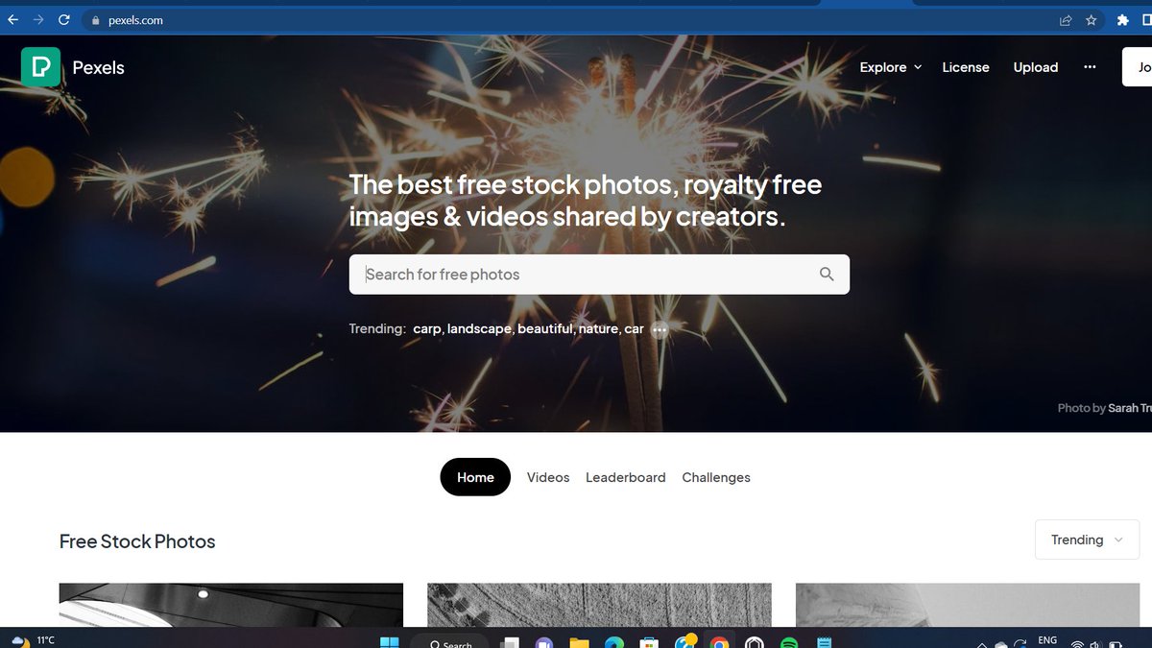The width and height of the screenshot is (1152, 648).
Task: Show more trending topics via ellipsis bubble
Action: pyautogui.click(x=659, y=329)
